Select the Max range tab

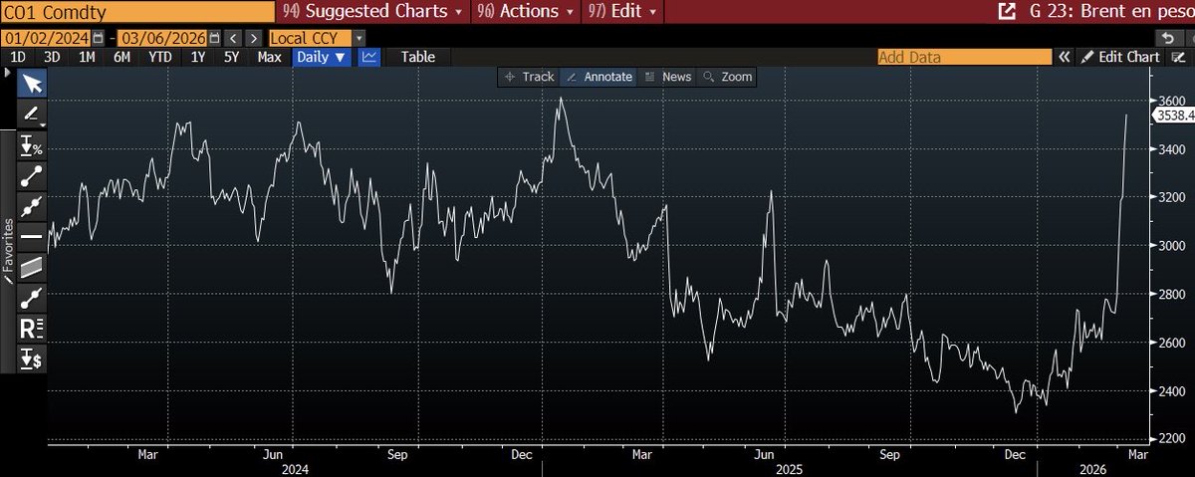click(269, 57)
